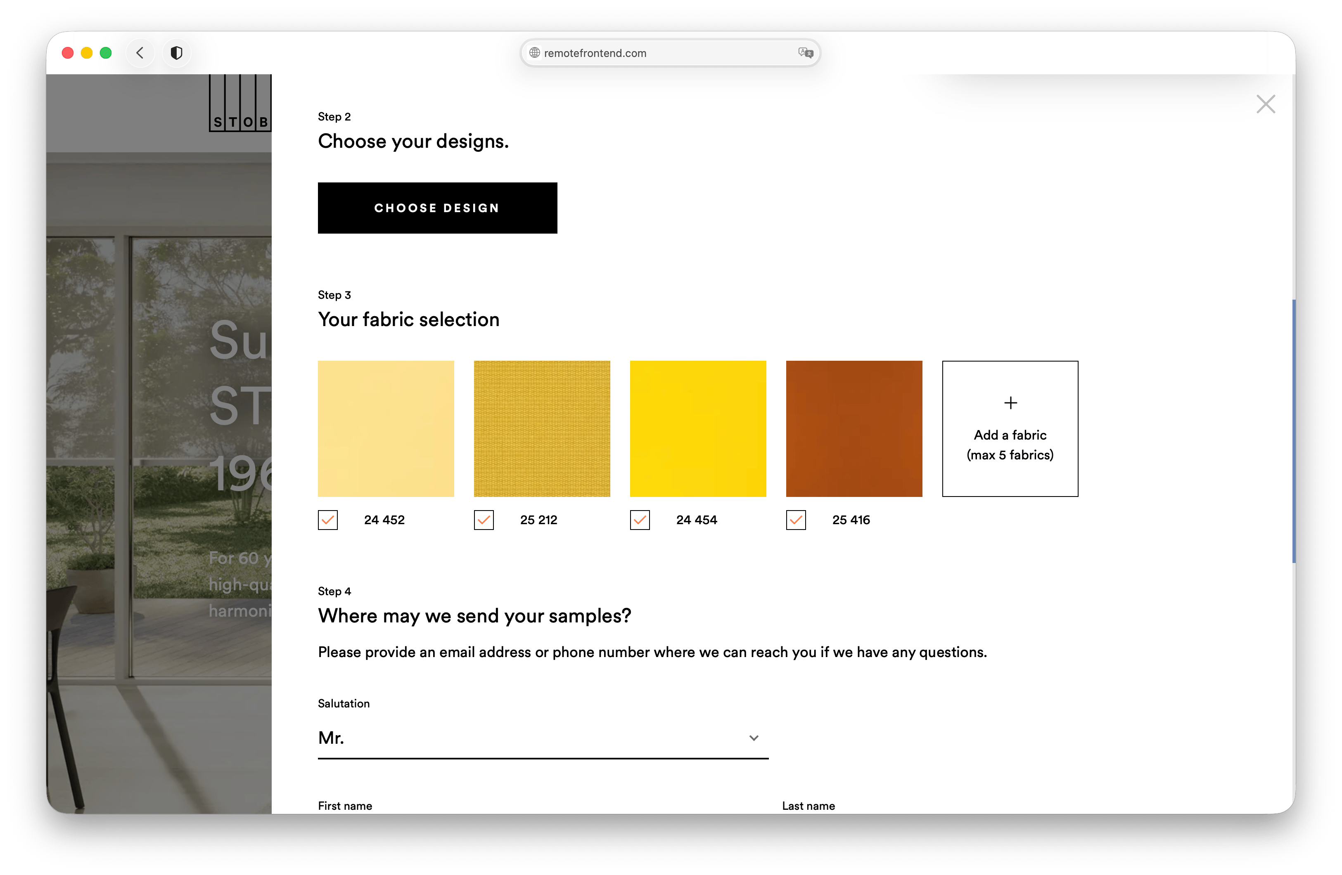
Task: Click the Where may we send heading
Action: tap(475, 616)
